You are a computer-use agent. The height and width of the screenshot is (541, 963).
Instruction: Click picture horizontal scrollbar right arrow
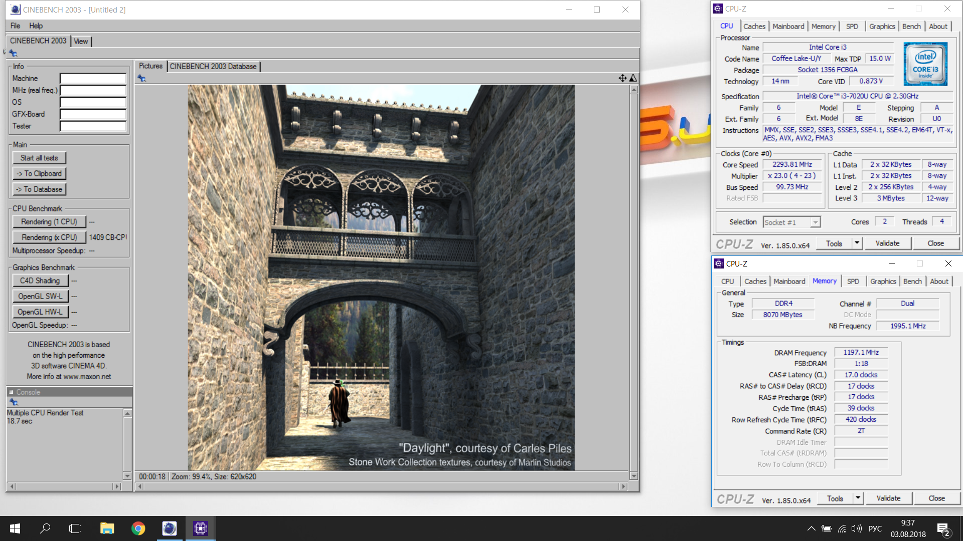[623, 486]
